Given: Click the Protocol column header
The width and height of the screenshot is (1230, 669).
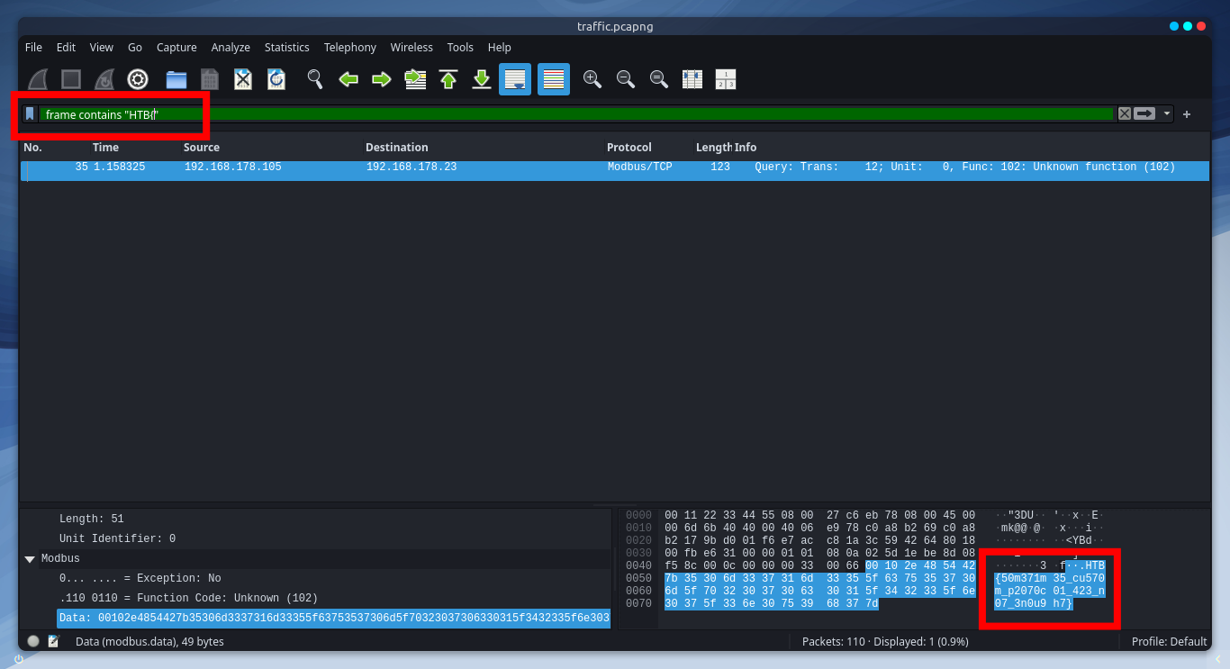Looking at the screenshot, I should (629, 147).
